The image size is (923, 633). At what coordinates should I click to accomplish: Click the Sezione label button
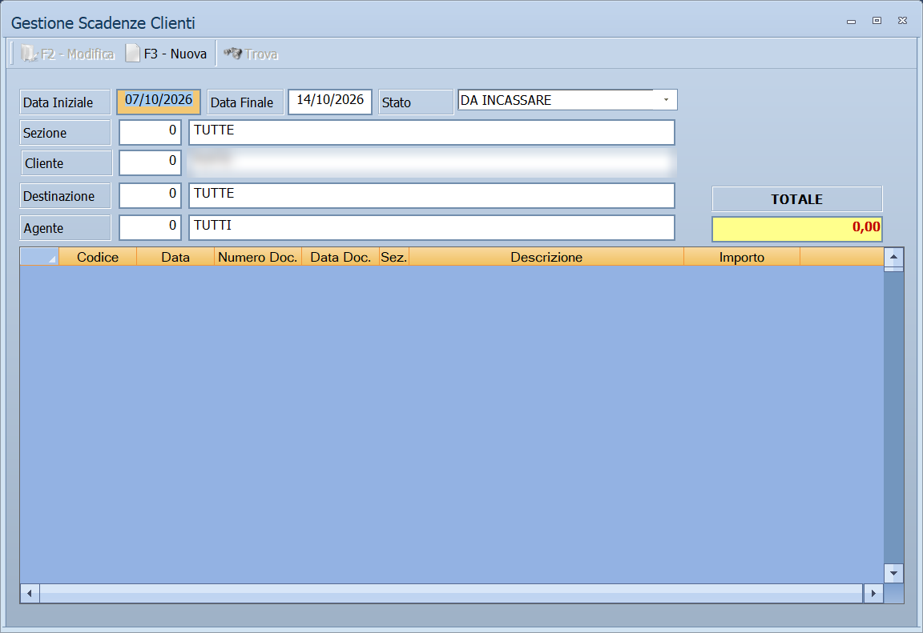coord(65,133)
